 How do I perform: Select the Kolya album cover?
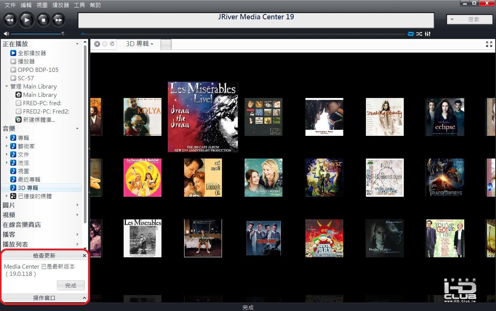[143, 117]
